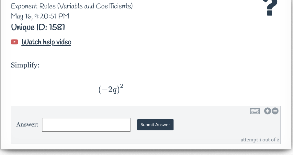Click the Exponent Rules title text

click(x=72, y=6)
